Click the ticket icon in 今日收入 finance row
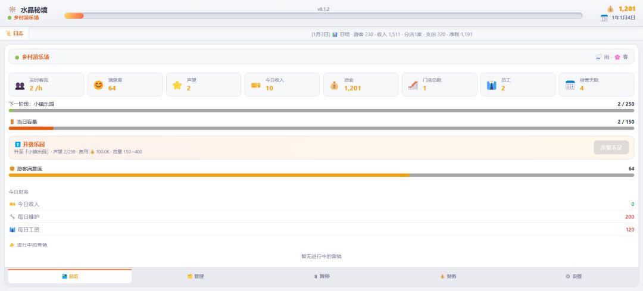The width and height of the screenshot is (643, 291). pos(13,204)
